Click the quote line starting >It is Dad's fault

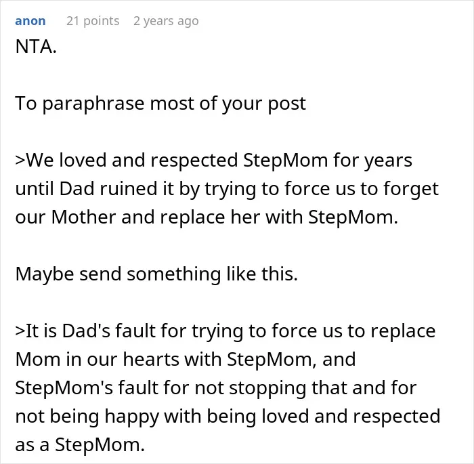pos(225,331)
